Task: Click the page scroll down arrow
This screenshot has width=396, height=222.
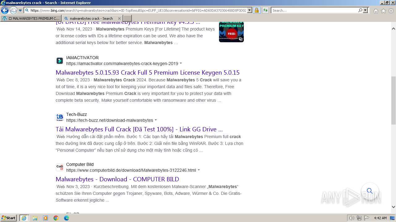Action: 394,207
